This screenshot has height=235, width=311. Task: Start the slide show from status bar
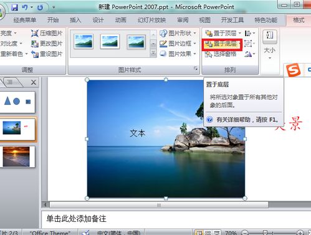pos(217,233)
